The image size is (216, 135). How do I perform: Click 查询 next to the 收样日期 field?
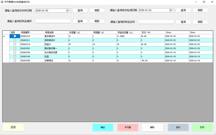click(80, 10)
